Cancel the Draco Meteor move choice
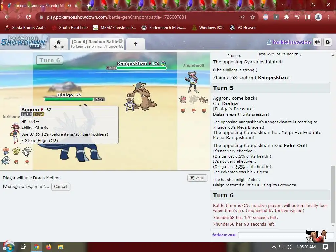Viewport: 336px width, 252px height. [61, 186]
